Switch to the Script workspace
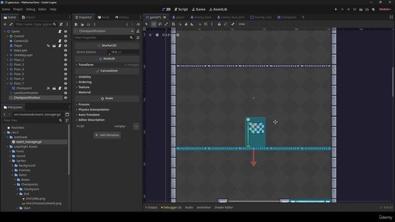The height and width of the screenshot is (222, 395). [181, 9]
